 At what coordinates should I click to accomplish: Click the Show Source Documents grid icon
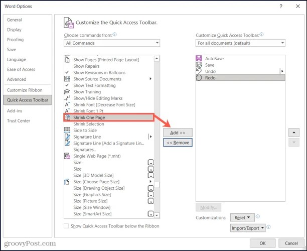click(67, 79)
